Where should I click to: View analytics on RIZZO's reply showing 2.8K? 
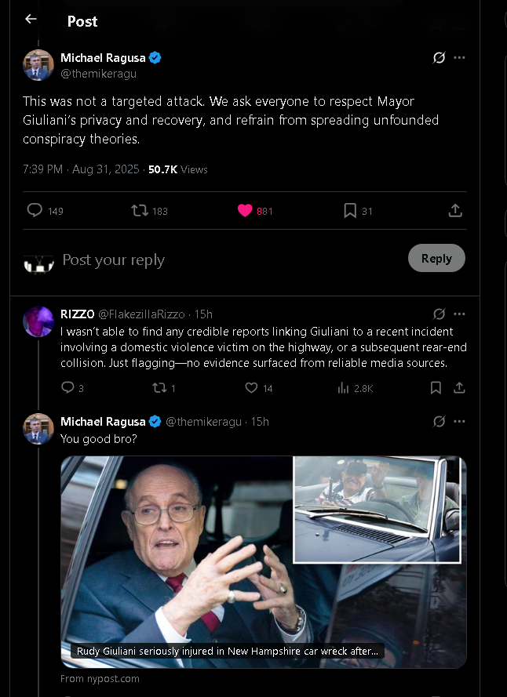click(343, 387)
